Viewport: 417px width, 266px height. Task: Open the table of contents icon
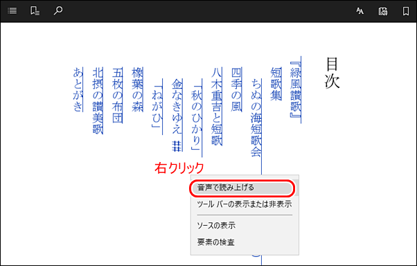point(12,10)
